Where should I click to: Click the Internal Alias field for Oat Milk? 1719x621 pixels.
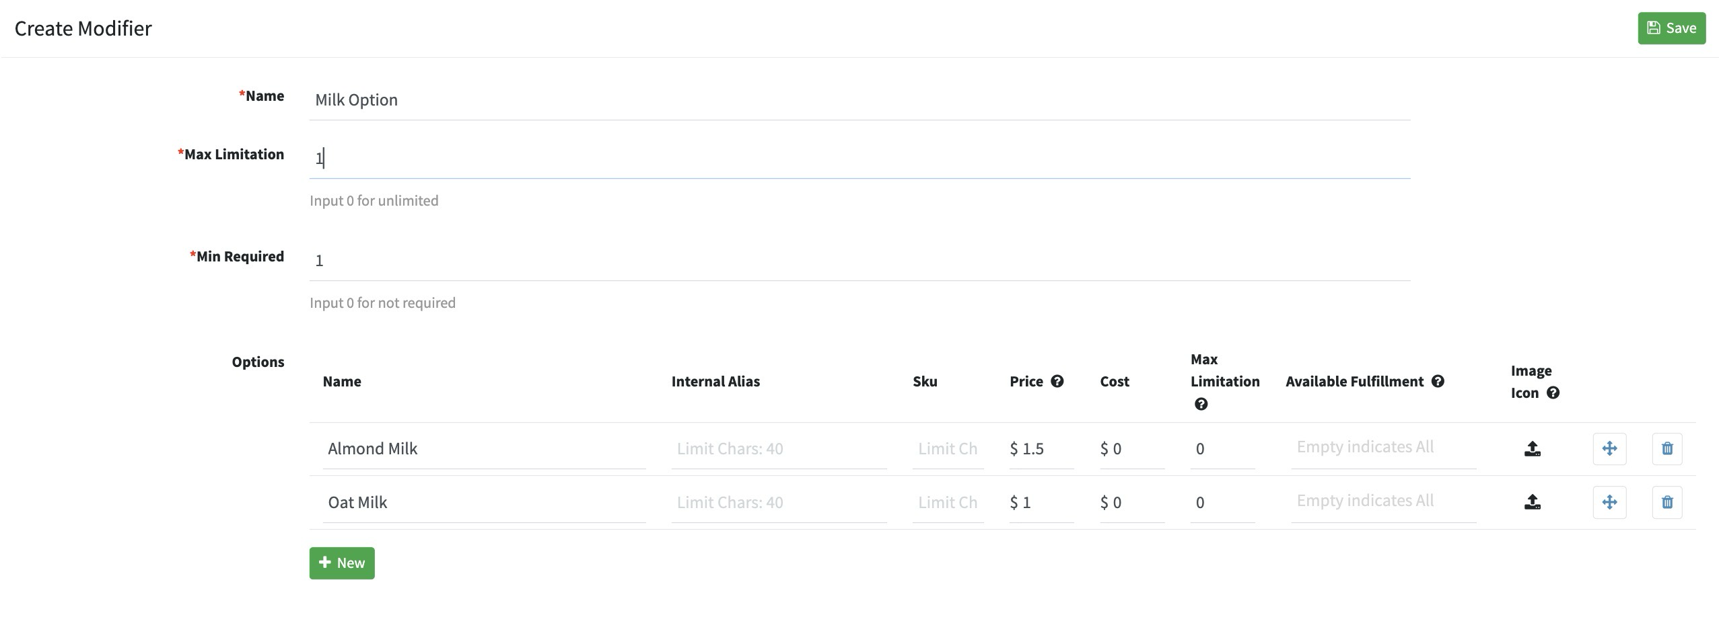coord(779,503)
